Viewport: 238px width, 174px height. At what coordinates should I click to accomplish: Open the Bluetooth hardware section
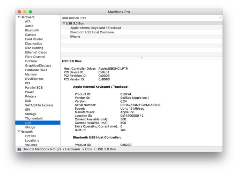coord(32,30)
